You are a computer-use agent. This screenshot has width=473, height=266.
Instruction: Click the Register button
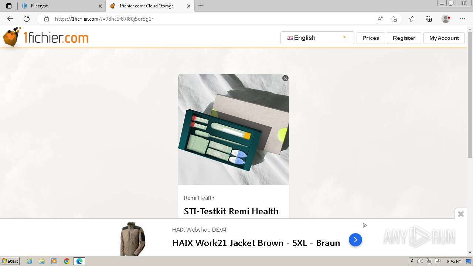(404, 38)
